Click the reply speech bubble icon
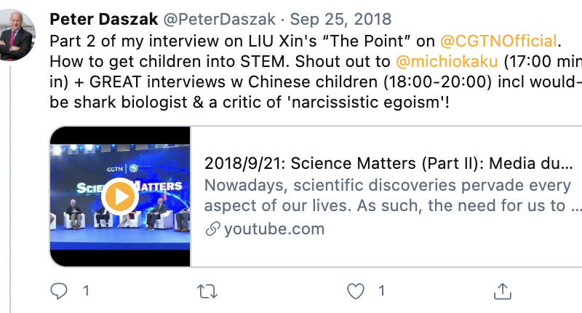This screenshot has height=313, width=582. pos(59,291)
